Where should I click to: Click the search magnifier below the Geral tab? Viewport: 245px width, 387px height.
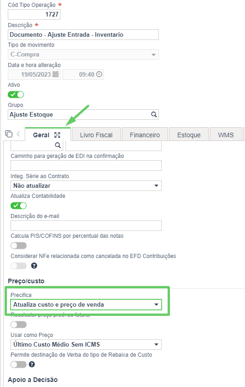[x=58, y=145]
